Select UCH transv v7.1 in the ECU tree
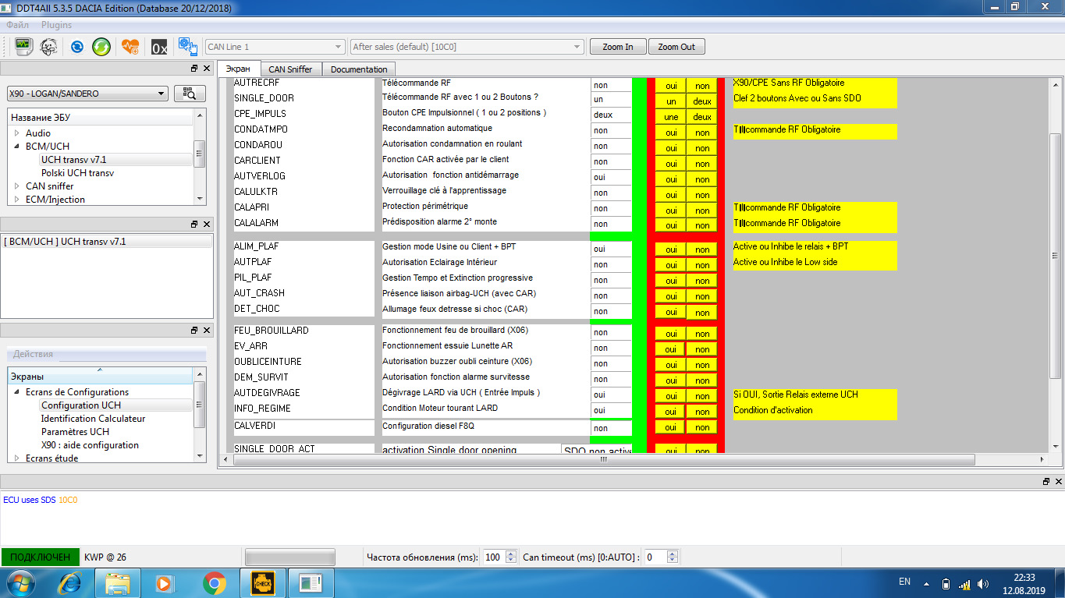The image size is (1065, 598). coord(73,160)
